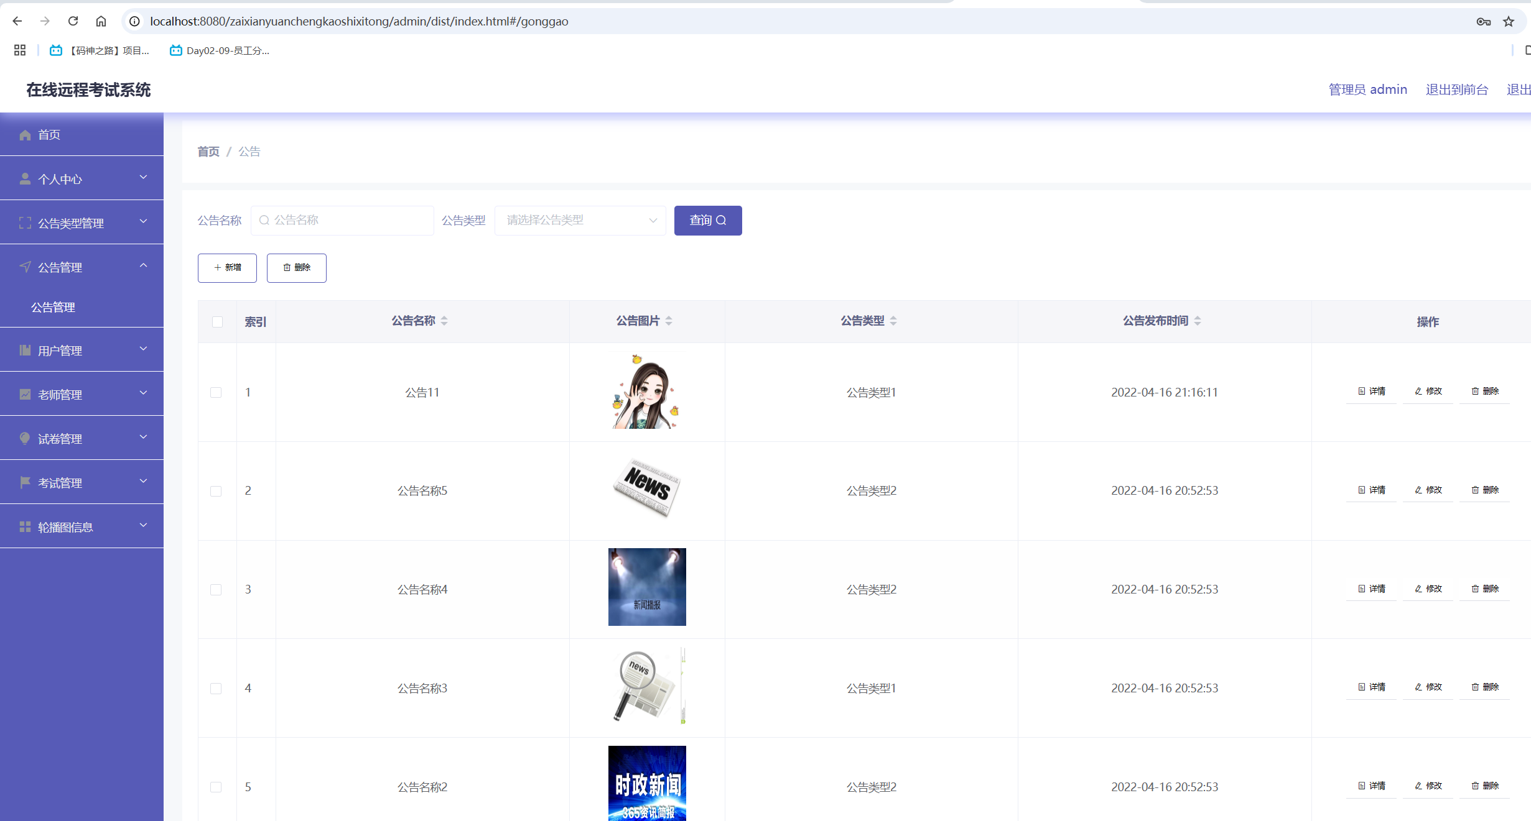Screen dimensions: 1531x821
Task: Check the checkbox for row 1 公告11
Action: [x=216, y=393]
